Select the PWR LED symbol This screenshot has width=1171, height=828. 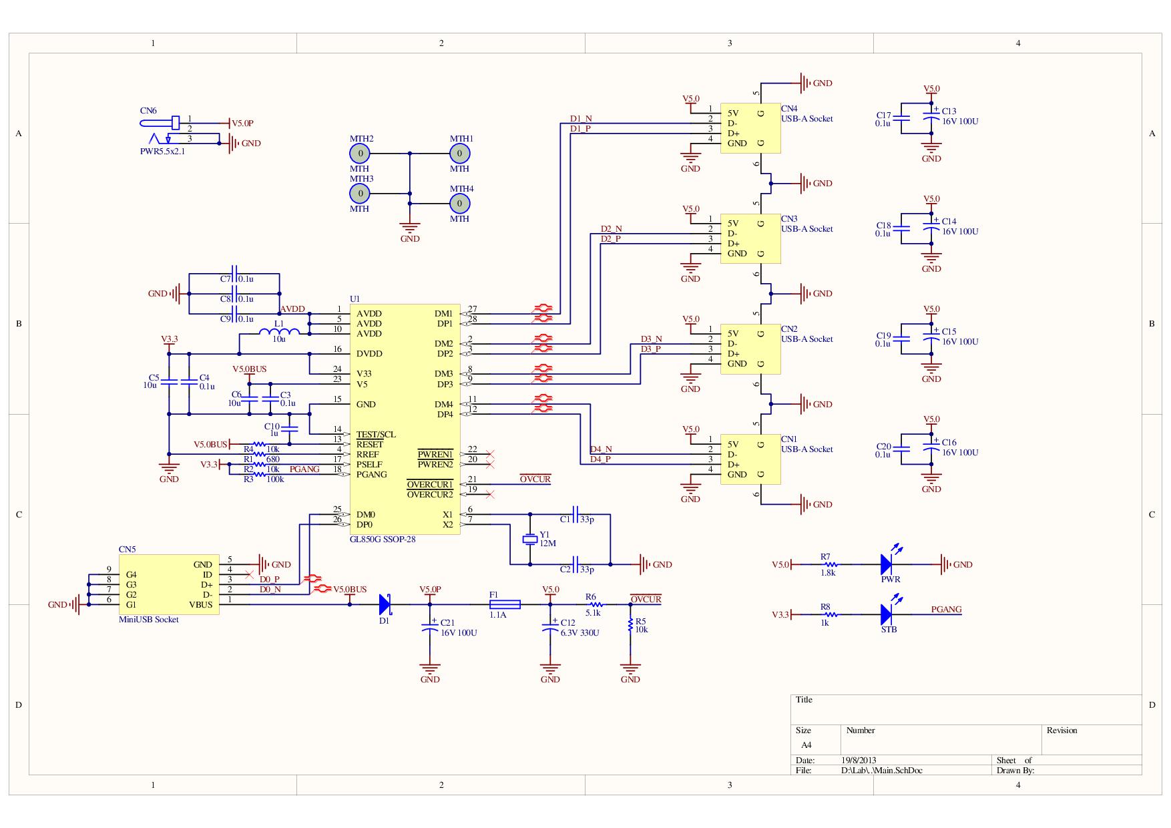[887, 564]
